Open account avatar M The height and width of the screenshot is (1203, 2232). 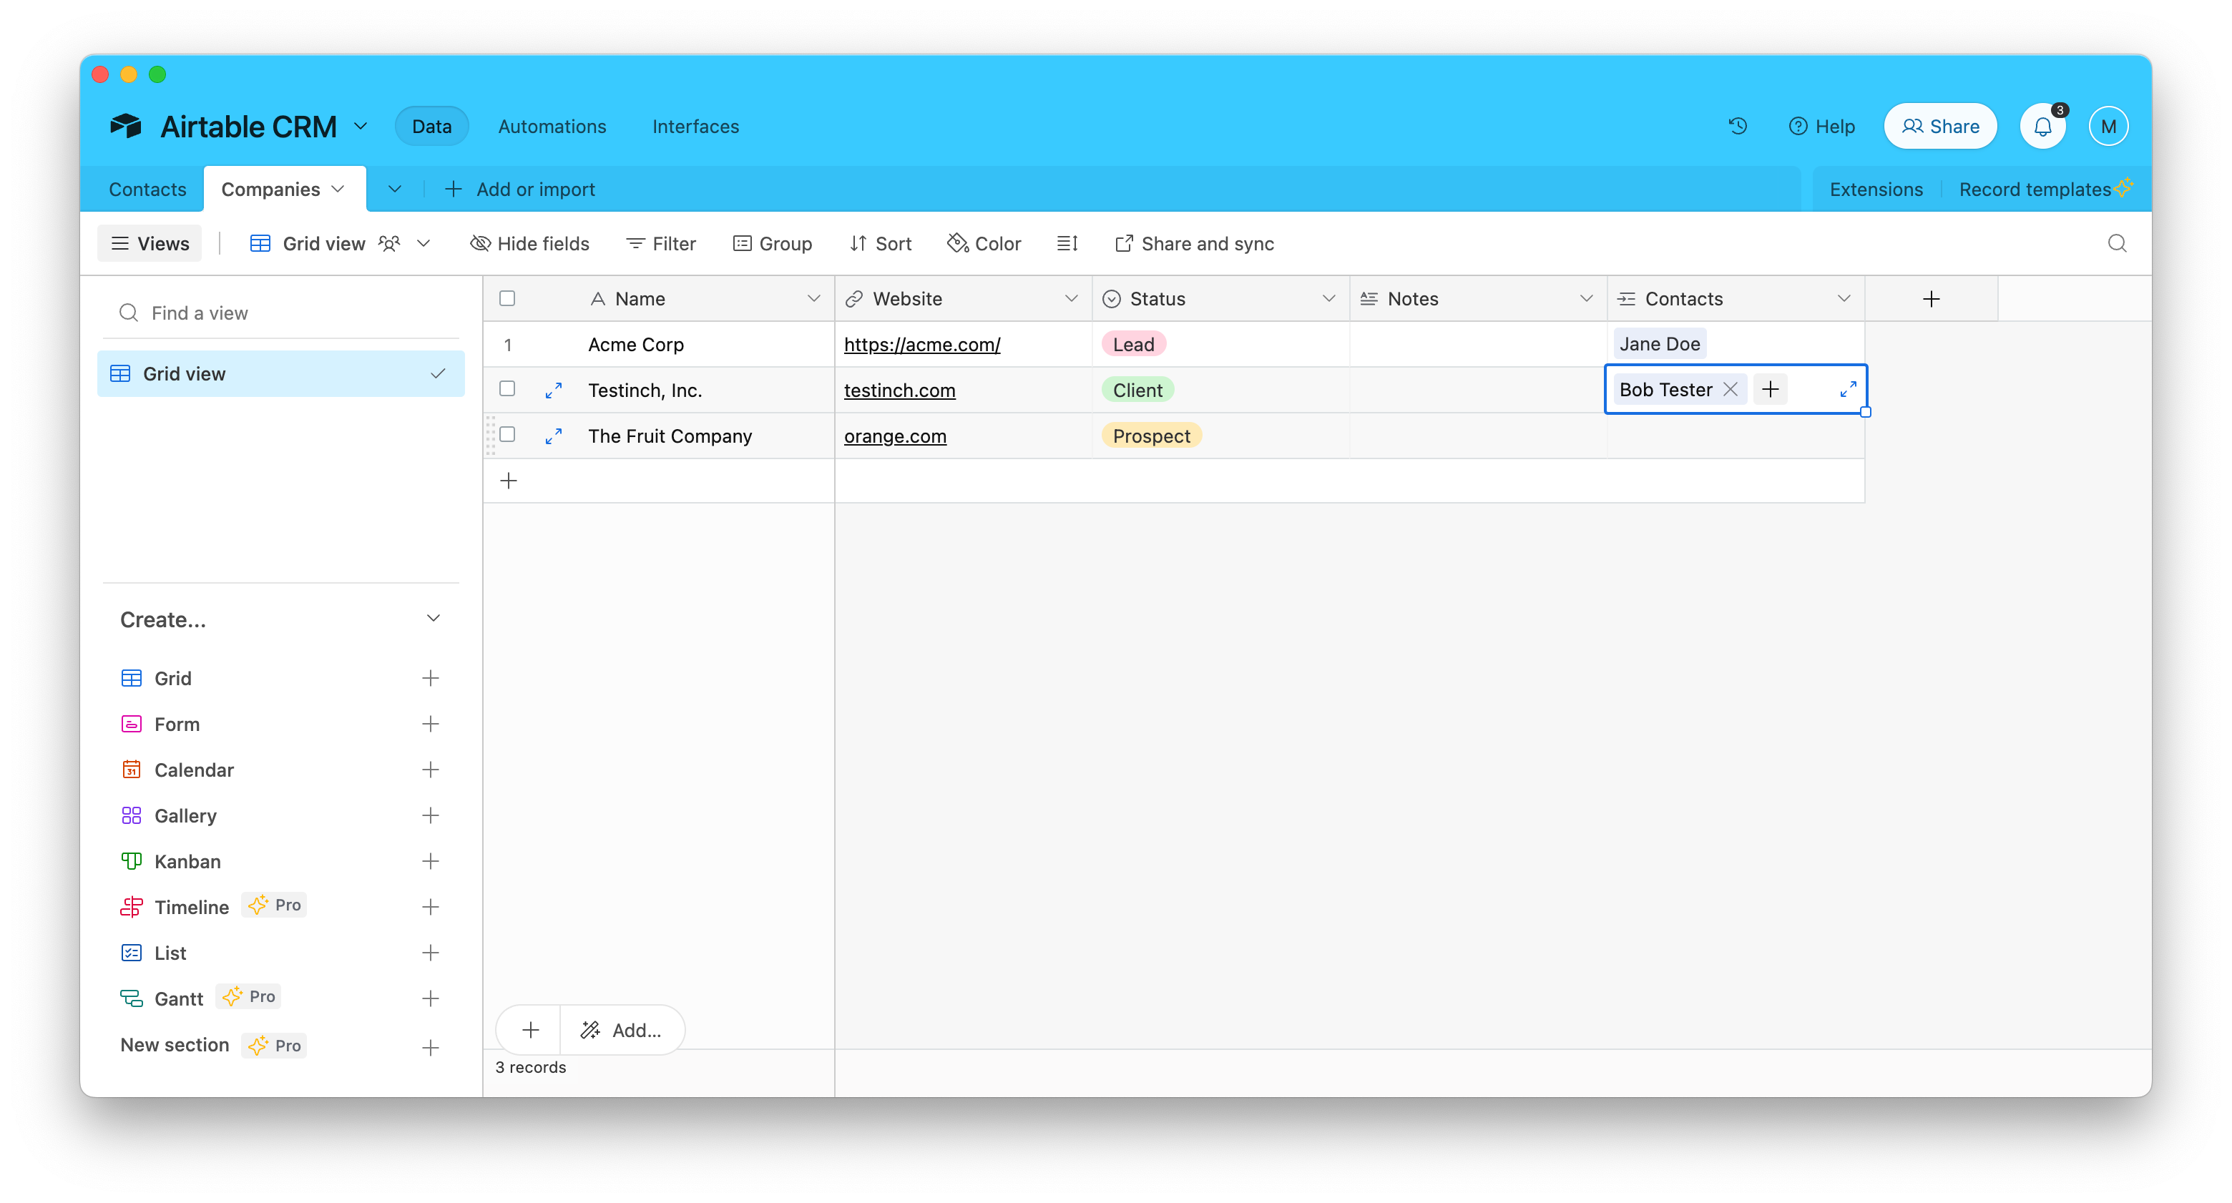point(2108,127)
